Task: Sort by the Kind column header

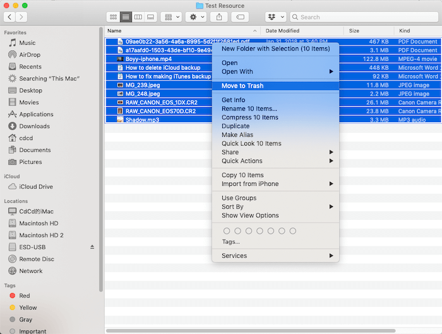Action: (x=418, y=31)
